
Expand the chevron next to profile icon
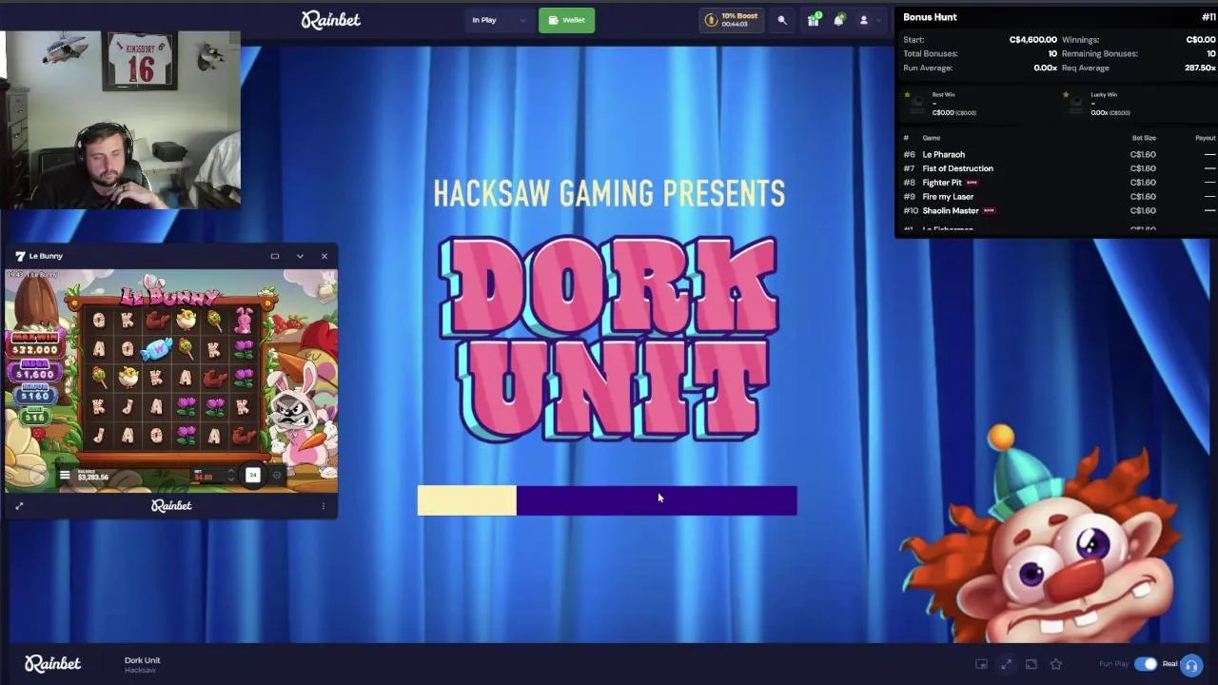(x=879, y=20)
